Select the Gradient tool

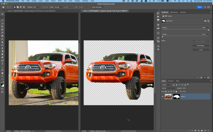tap(2, 51)
